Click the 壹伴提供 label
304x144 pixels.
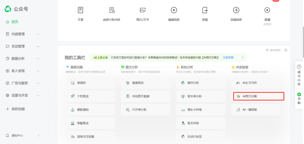point(275,50)
